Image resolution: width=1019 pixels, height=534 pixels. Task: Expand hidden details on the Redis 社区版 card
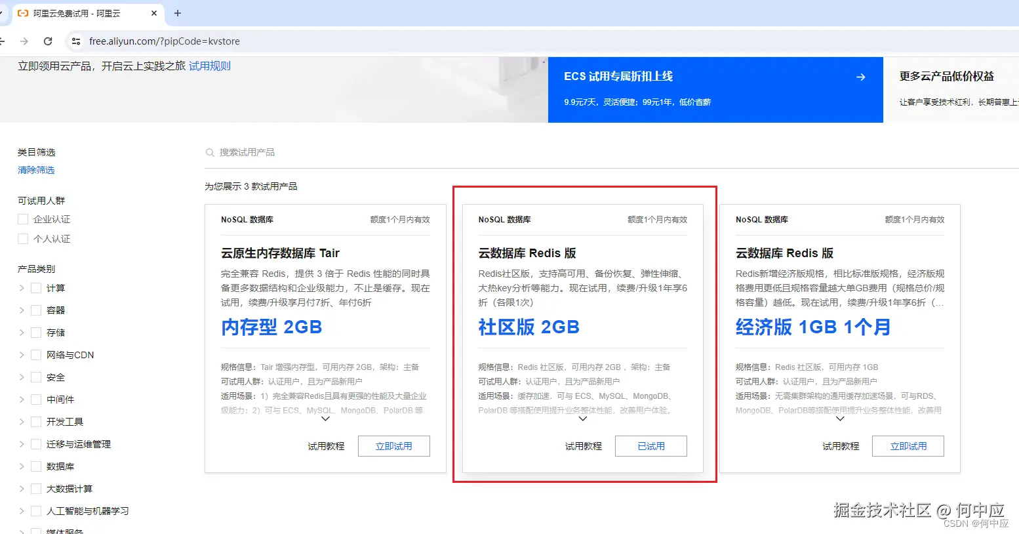582,419
